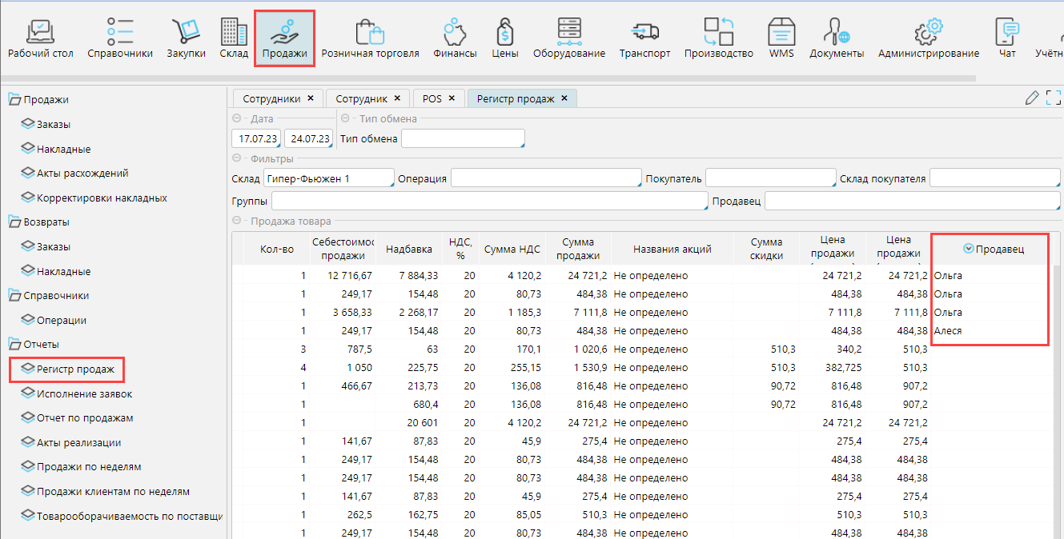The height and width of the screenshot is (539, 1064).
Task: Collapse the Продажа товара section
Action: pyautogui.click(x=237, y=222)
